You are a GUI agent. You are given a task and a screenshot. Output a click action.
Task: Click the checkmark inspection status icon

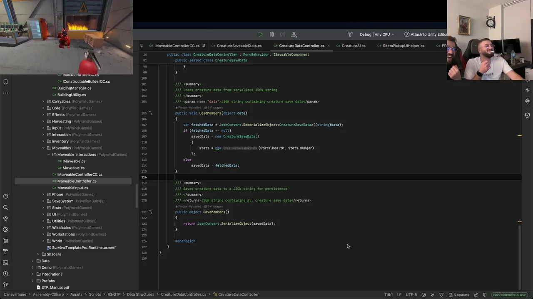pyautogui.click(x=424, y=295)
